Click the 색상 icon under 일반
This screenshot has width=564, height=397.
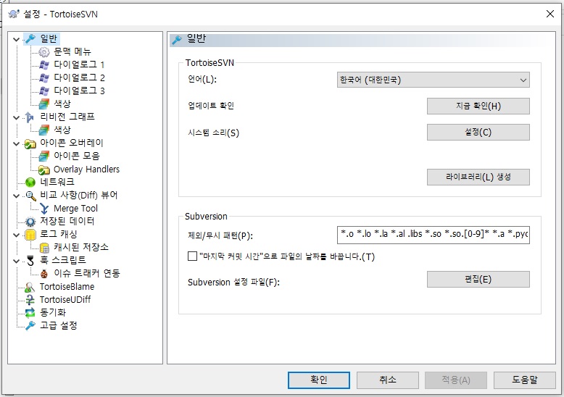[x=44, y=104]
